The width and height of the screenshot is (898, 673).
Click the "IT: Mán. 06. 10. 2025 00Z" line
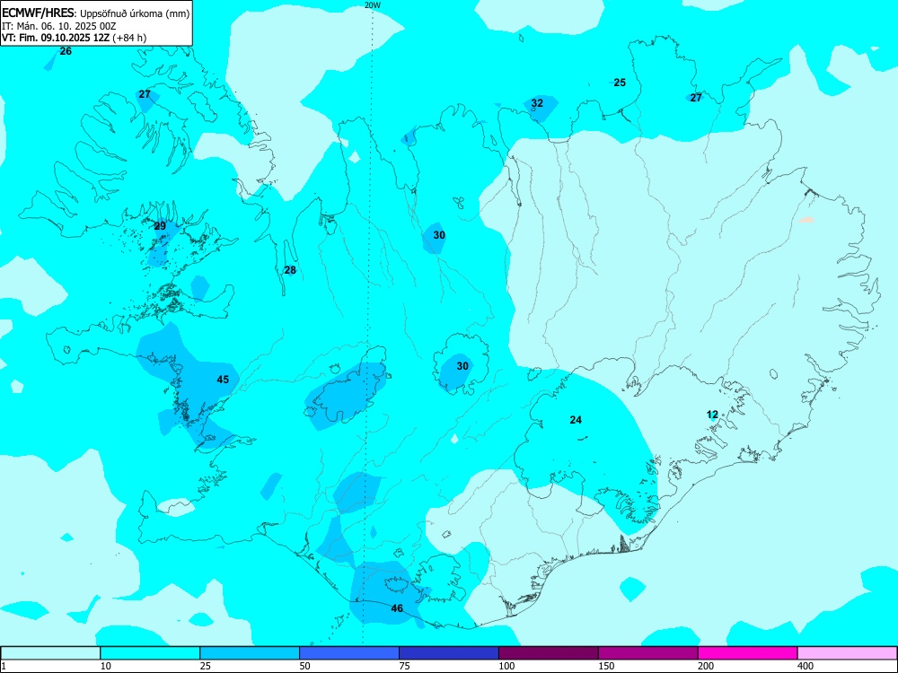point(59,26)
